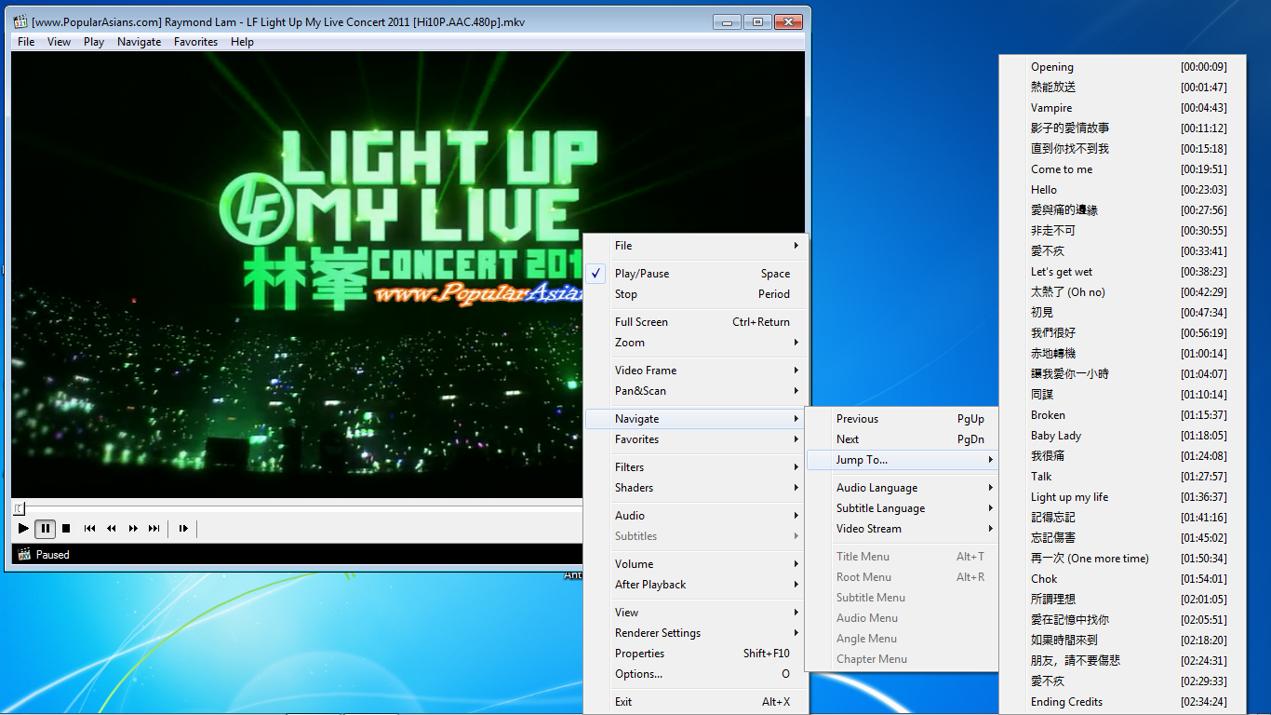Expand the Pan&Scan submenu
The height and width of the screenshot is (715, 1271).
[x=695, y=391]
